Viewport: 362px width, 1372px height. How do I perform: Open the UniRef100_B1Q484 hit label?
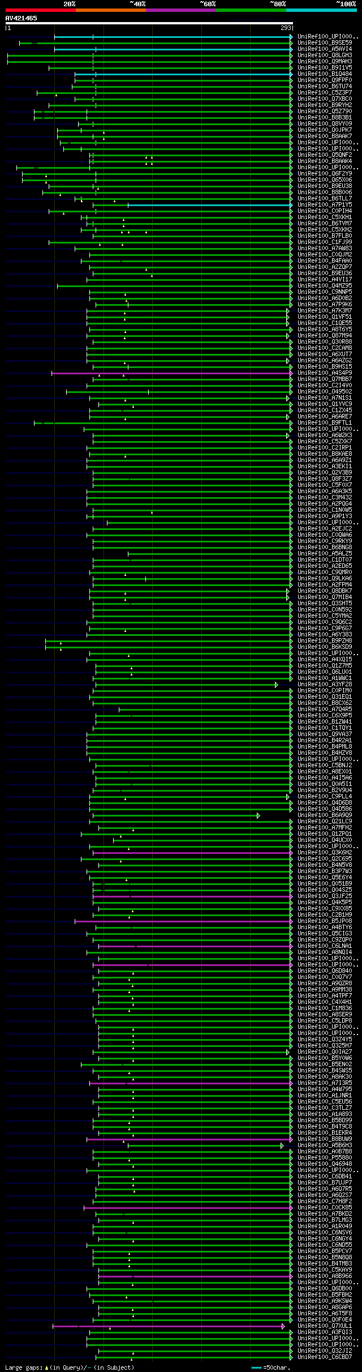tap(325, 74)
